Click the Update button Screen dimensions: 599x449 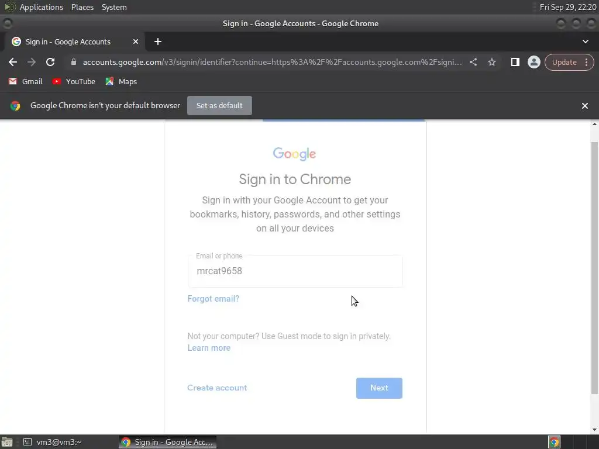[x=564, y=62]
